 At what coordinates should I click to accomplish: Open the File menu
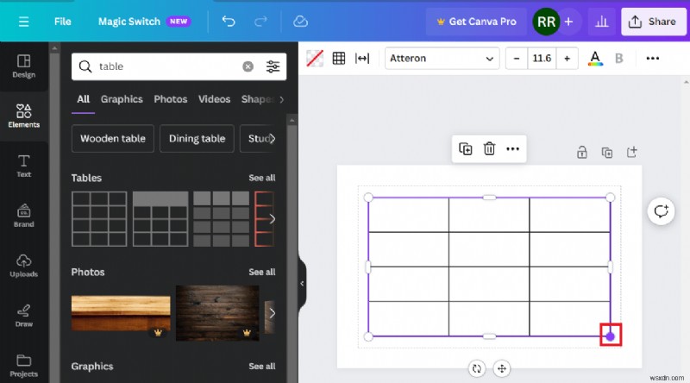62,22
